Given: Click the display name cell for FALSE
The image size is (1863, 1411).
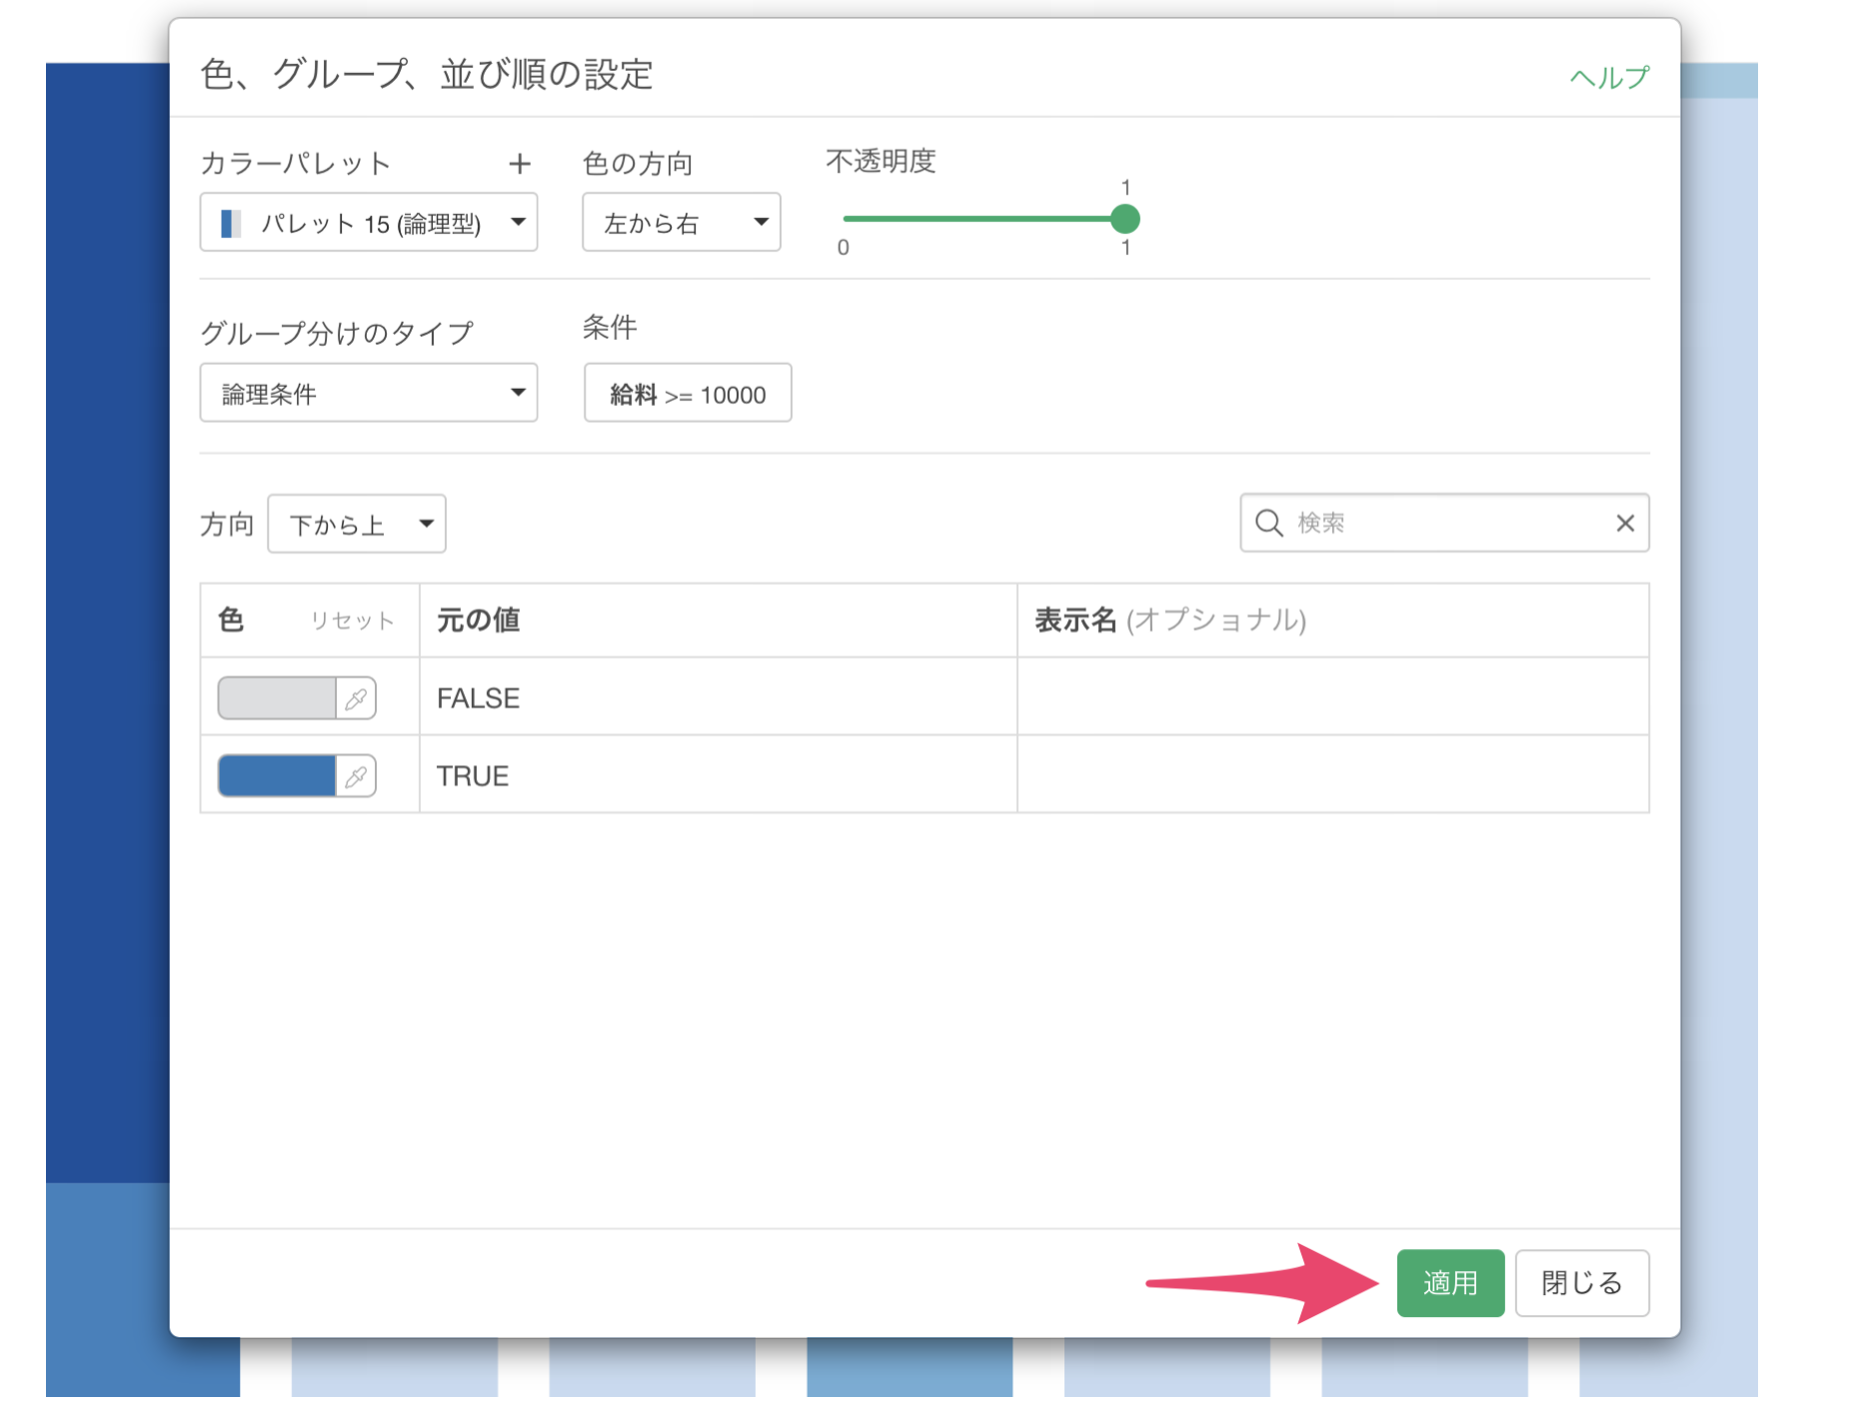Looking at the screenshot, I should coord(1331,698).
